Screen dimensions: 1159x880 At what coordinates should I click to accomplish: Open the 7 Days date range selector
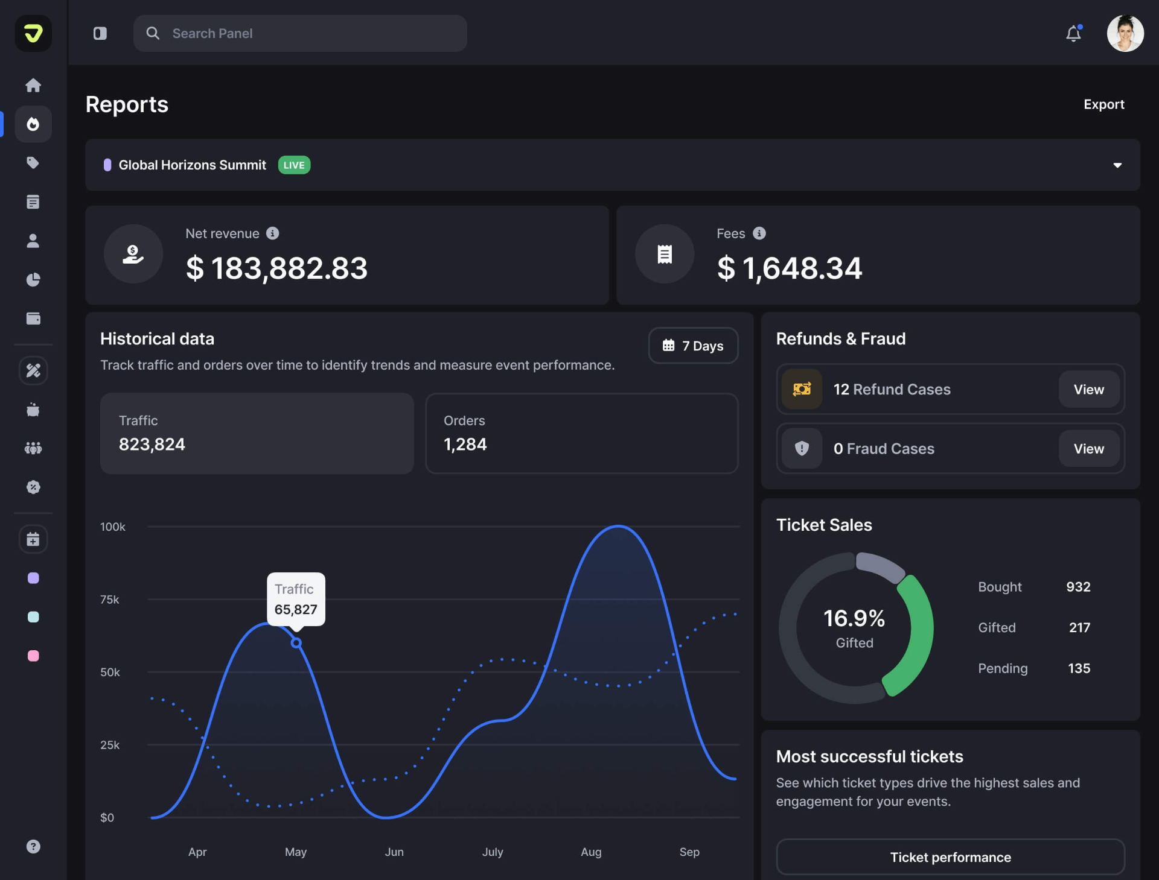click(693, 346)
